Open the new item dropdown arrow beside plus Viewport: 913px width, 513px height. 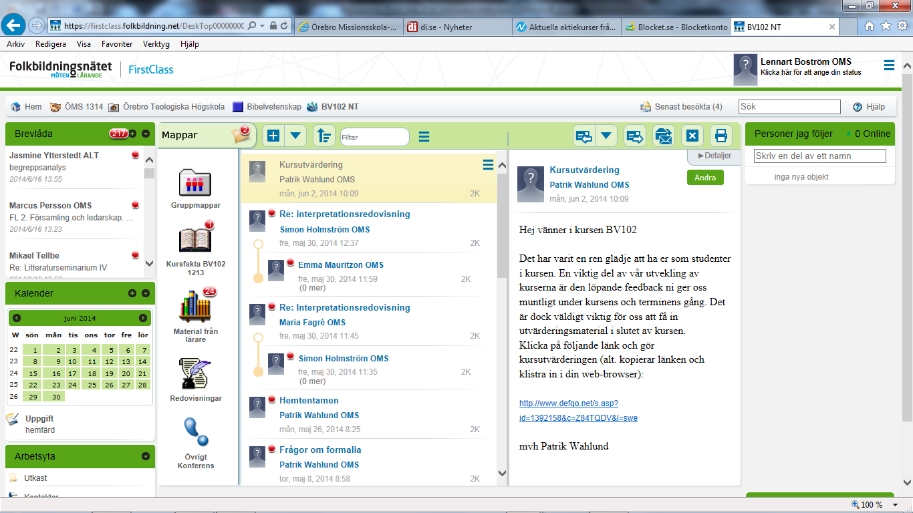[x=295, y=136]
